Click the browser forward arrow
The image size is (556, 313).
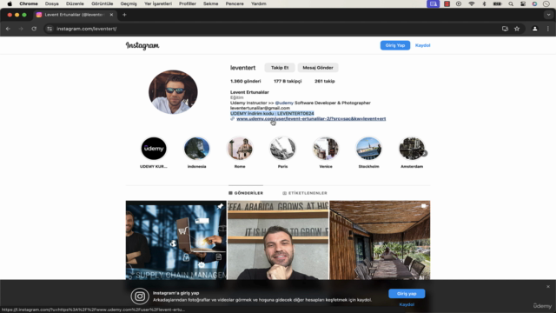point(21,29)
